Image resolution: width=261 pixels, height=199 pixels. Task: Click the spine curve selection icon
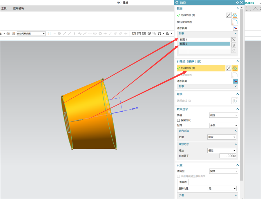tap(235, 101)
